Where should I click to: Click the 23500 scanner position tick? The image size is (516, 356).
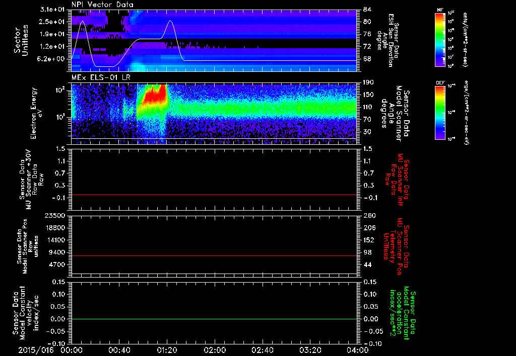pyautogui.click(x=55, y=215)
